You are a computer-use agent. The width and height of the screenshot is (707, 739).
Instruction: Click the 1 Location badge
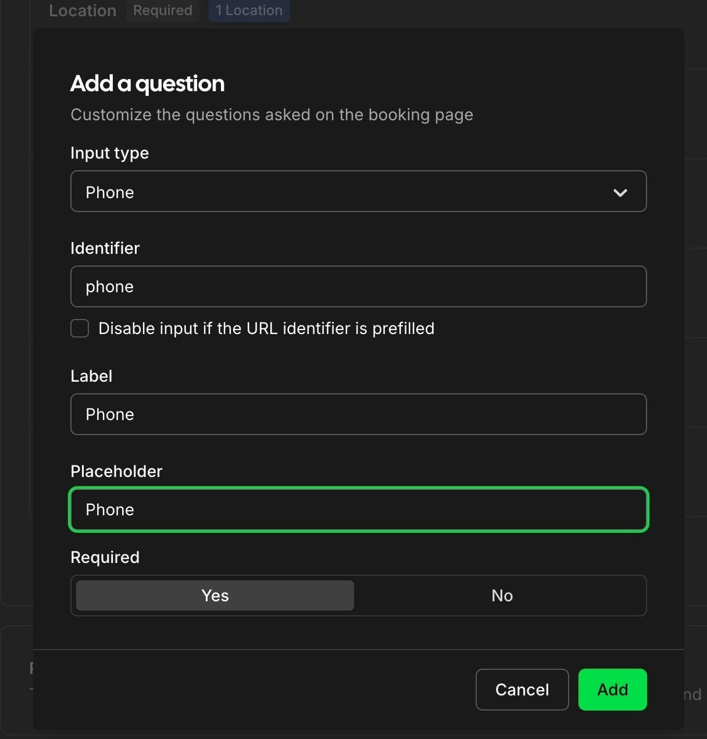(249, 10)
